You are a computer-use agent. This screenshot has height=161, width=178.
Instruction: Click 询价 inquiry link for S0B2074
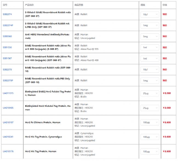pyautogui.click(x=165, y=14)
